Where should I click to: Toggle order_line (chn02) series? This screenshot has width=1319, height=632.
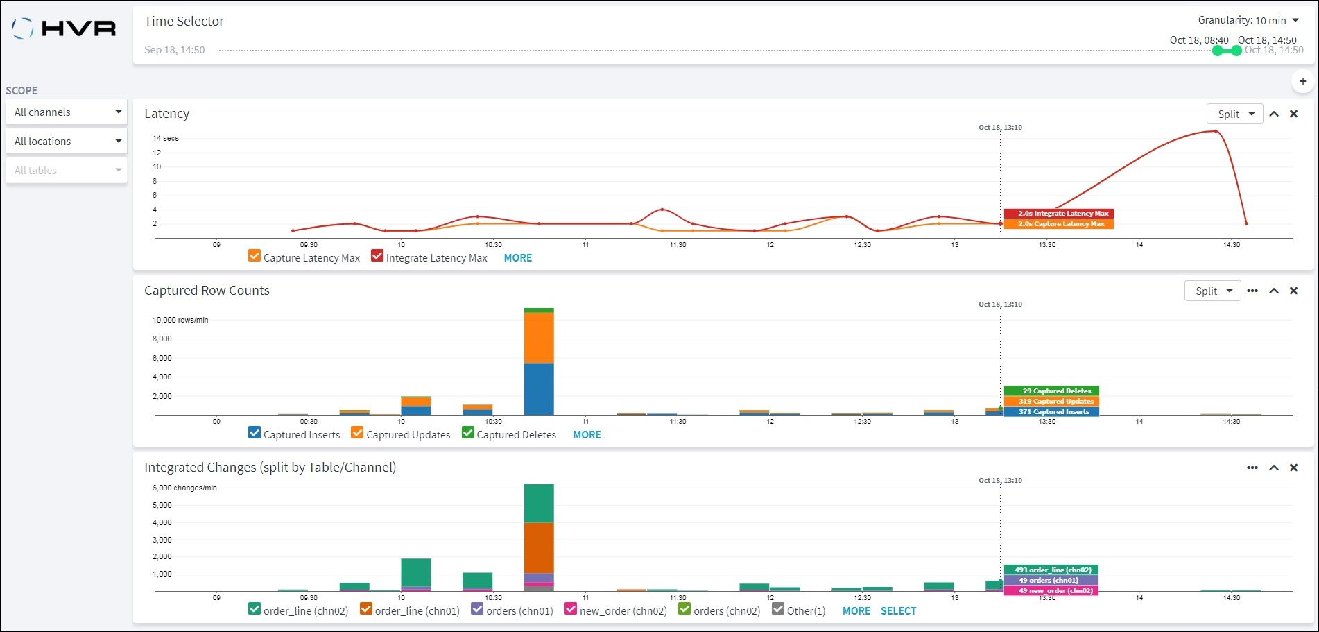[x=255, y=609]
